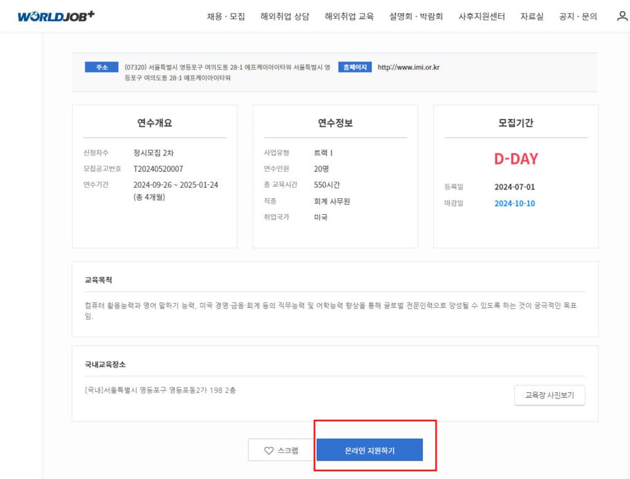Open the 공지·문의 menu
This screenshot has height=479, width=630.
[577, 17]
